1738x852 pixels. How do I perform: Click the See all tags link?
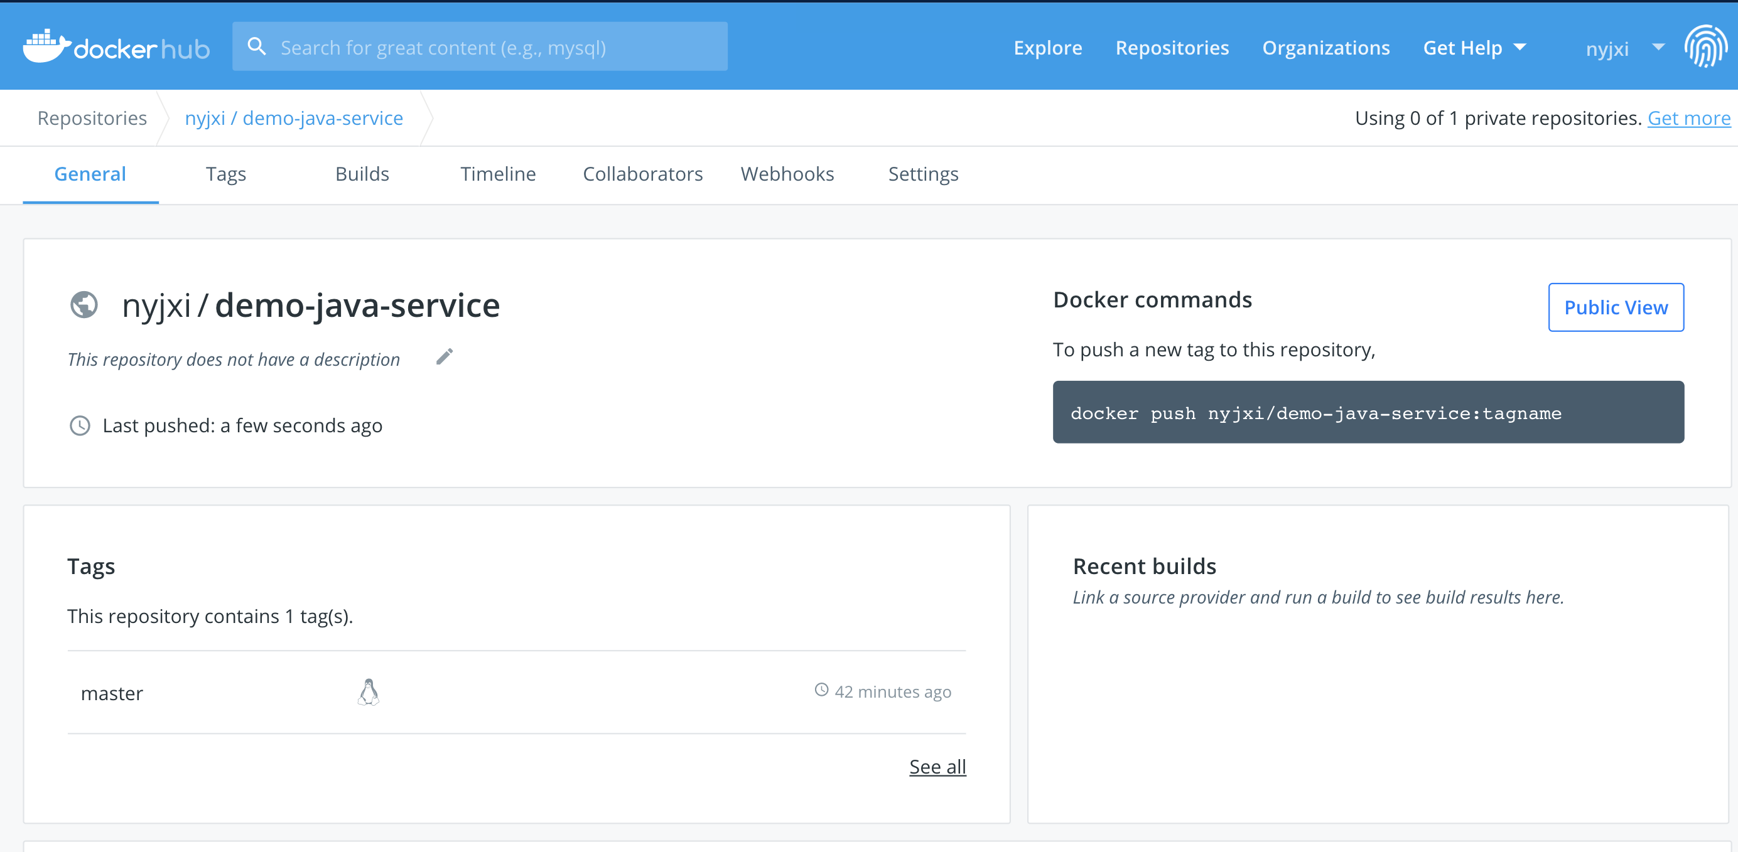tap(937, 767)
